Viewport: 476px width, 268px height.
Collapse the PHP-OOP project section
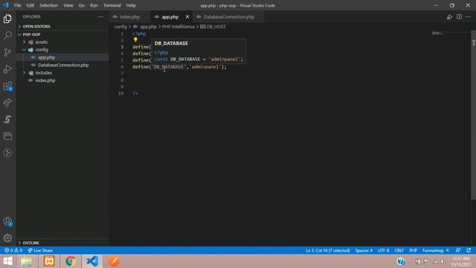point(31,34)
